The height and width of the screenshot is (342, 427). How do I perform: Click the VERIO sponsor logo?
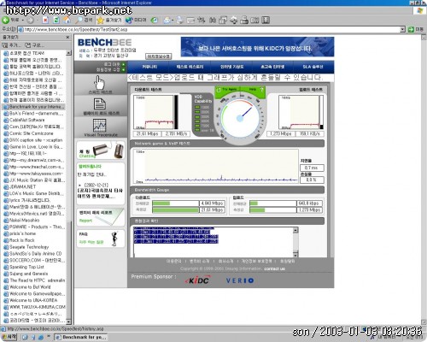pyautogui.click(x=240, y=280)
